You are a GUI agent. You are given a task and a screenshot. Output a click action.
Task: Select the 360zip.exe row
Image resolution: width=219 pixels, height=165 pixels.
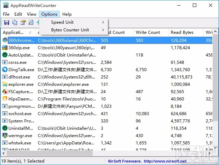(x=107, y=48)
